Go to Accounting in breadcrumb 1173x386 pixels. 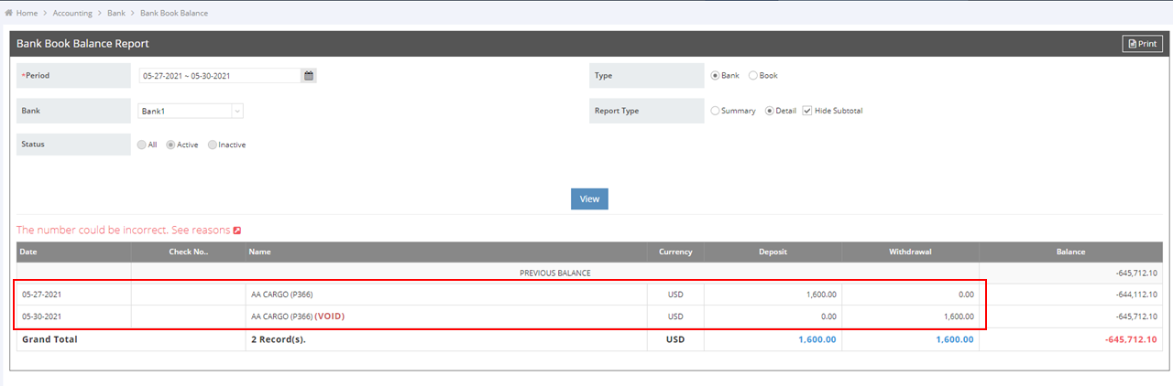pyautogui.click(x=71, y=14)
